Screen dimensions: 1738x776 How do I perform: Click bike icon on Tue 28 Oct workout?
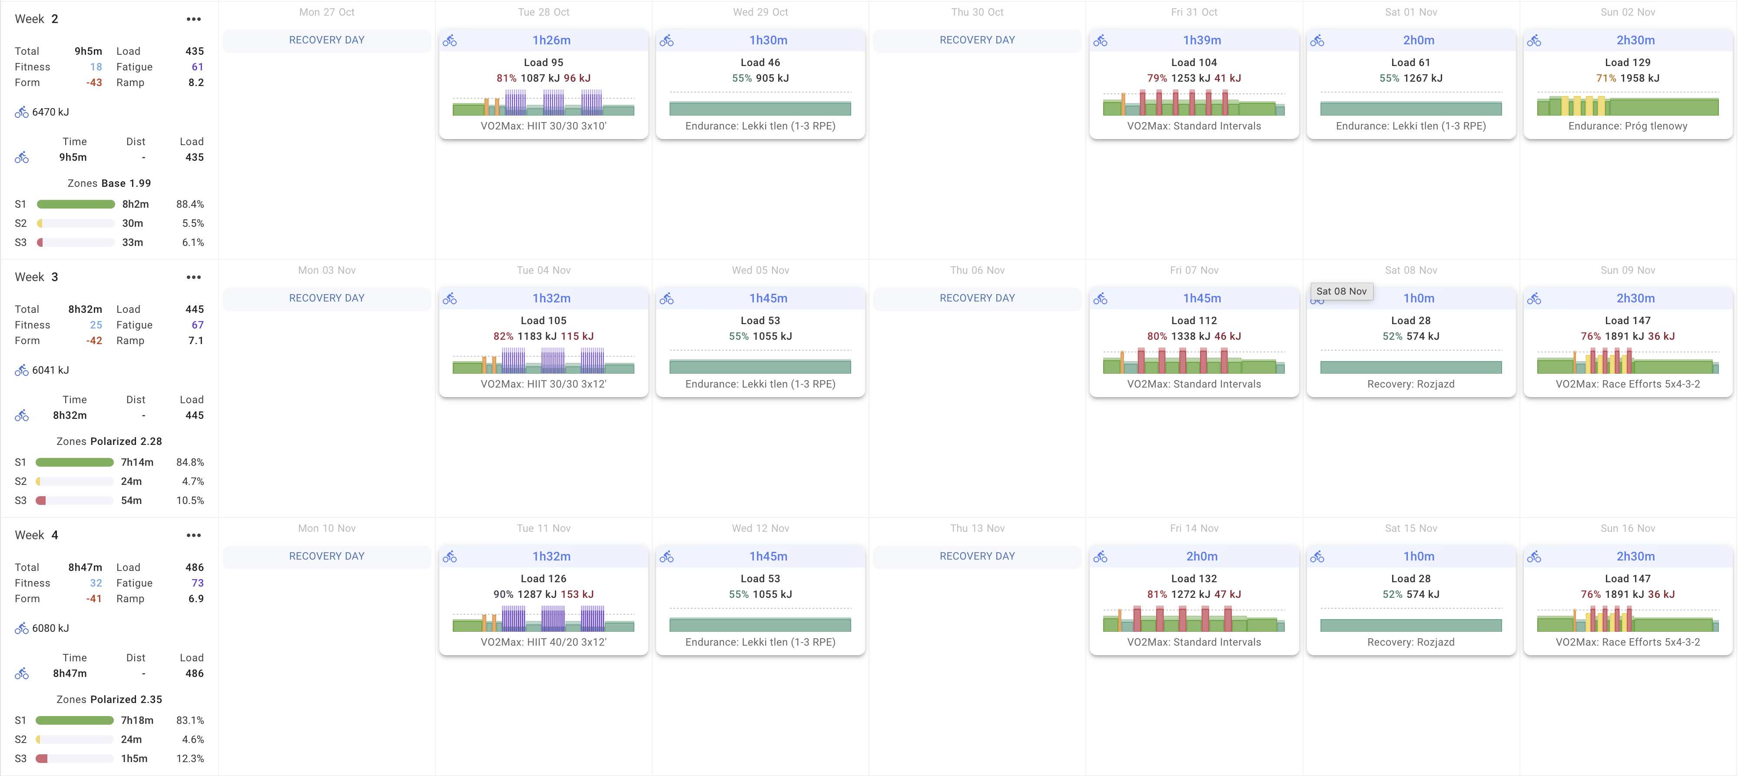450,40
